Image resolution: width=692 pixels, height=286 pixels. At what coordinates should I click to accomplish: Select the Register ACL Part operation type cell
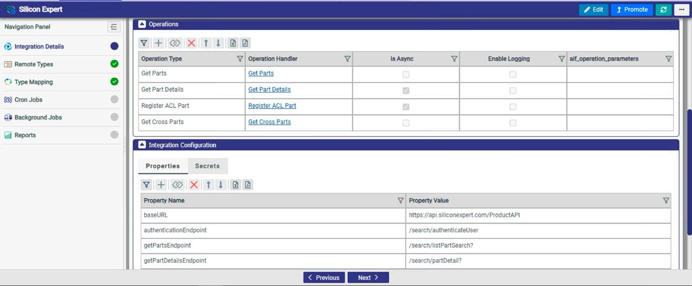pos(192,107)
